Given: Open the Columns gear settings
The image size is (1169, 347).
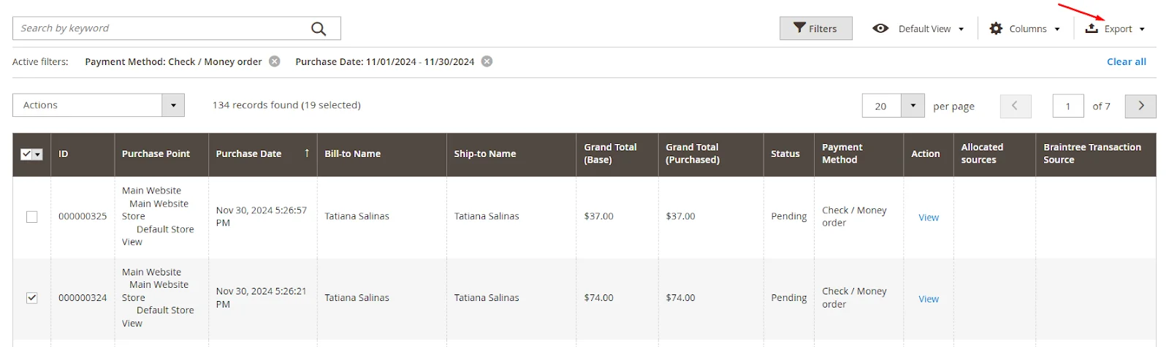Looking at the screenshot, I should [x=996, y=28].
